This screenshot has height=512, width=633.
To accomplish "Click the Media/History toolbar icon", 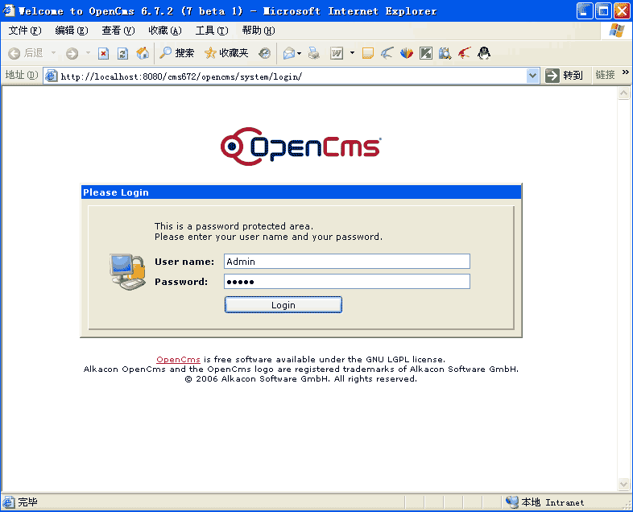I will tap(265, 53).
